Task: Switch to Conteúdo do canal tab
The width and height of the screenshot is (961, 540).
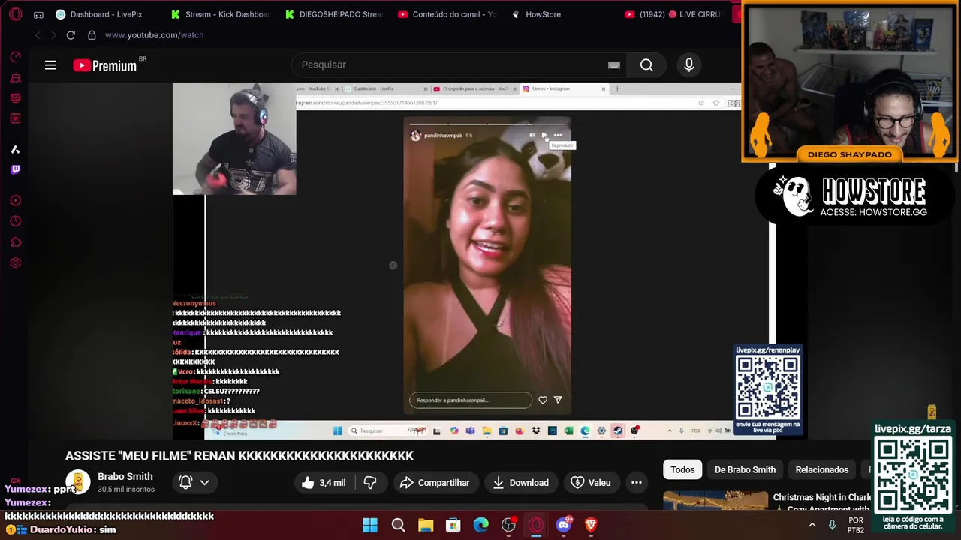Action: click(447, 14)
